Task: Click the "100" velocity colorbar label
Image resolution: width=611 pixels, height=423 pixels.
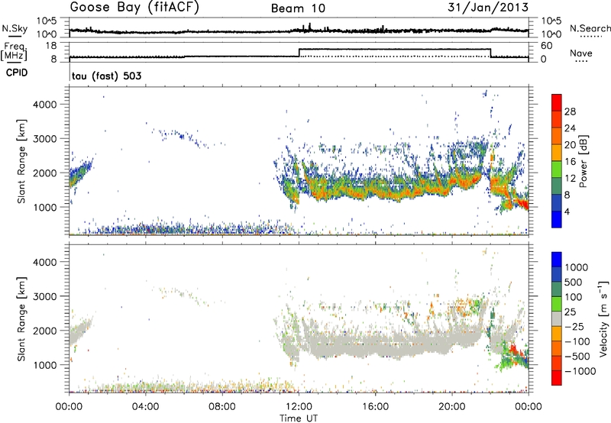Action: (x=574, y=297)
